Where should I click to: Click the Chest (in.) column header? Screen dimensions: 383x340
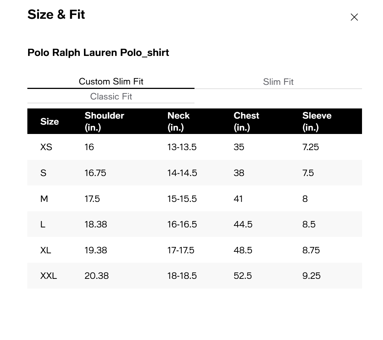(246, 121)
